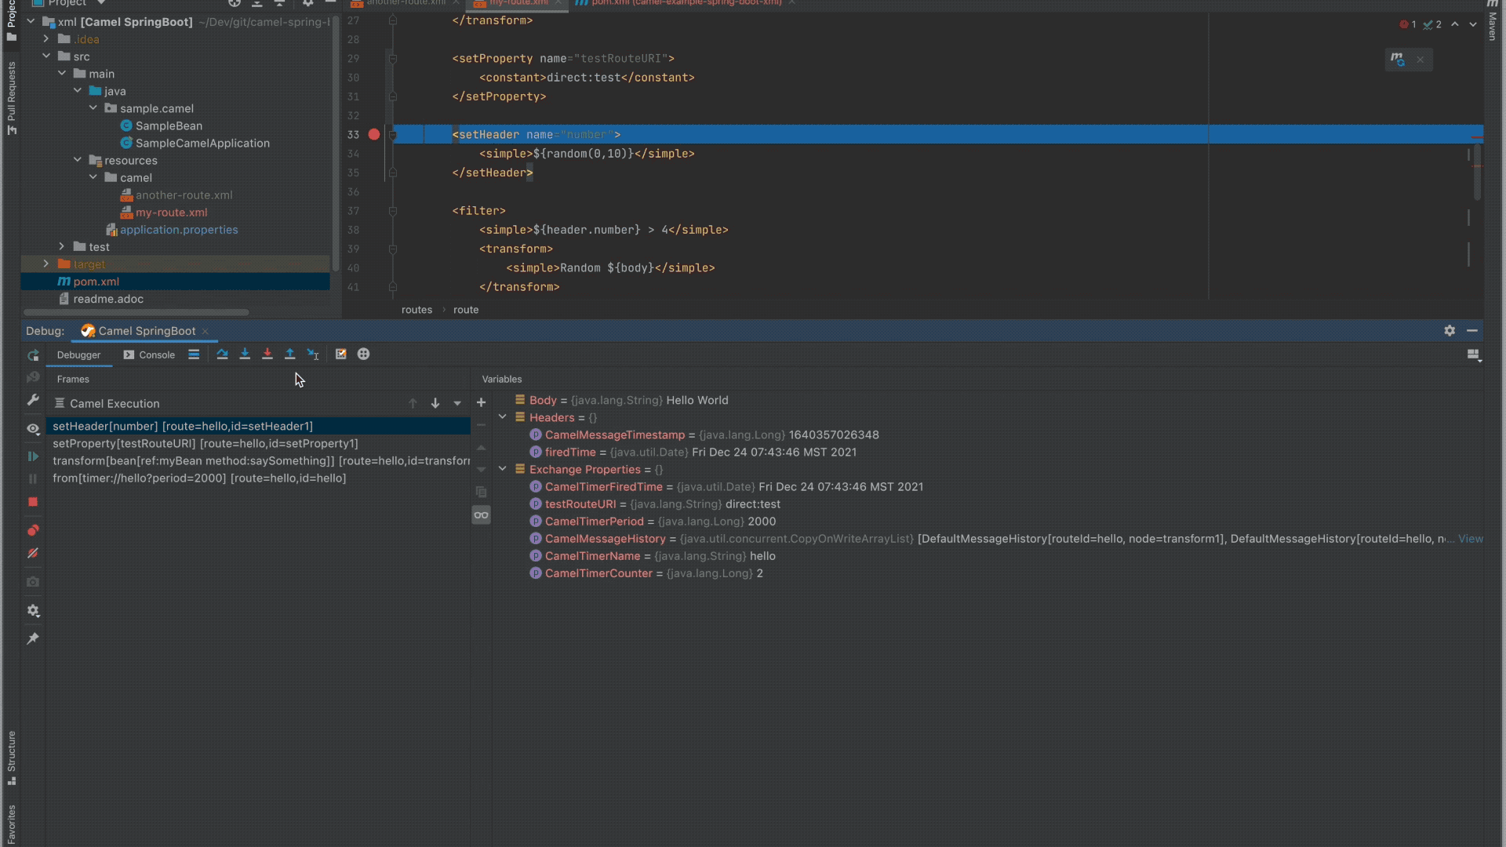Click the Step Into icon
This screenshot has height=847, width=1506.
coord(245,354)
